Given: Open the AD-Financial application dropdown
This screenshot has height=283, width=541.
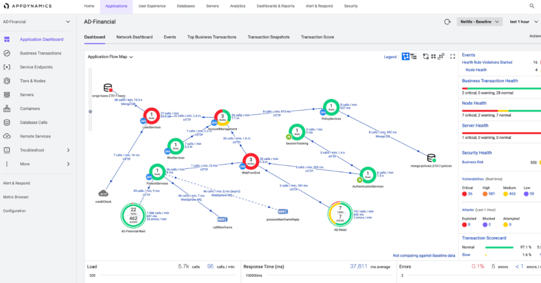Looking at the screenshot, I should point(36,22).
